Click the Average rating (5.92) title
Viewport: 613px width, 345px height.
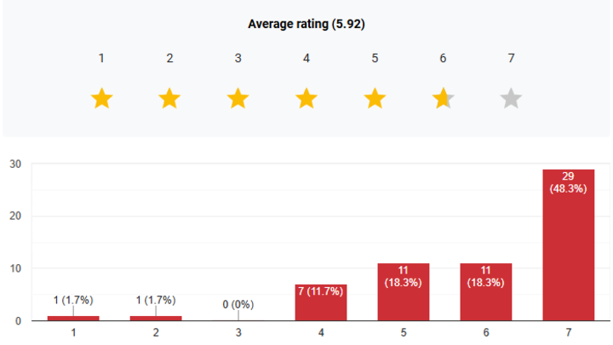click(306, 24)
